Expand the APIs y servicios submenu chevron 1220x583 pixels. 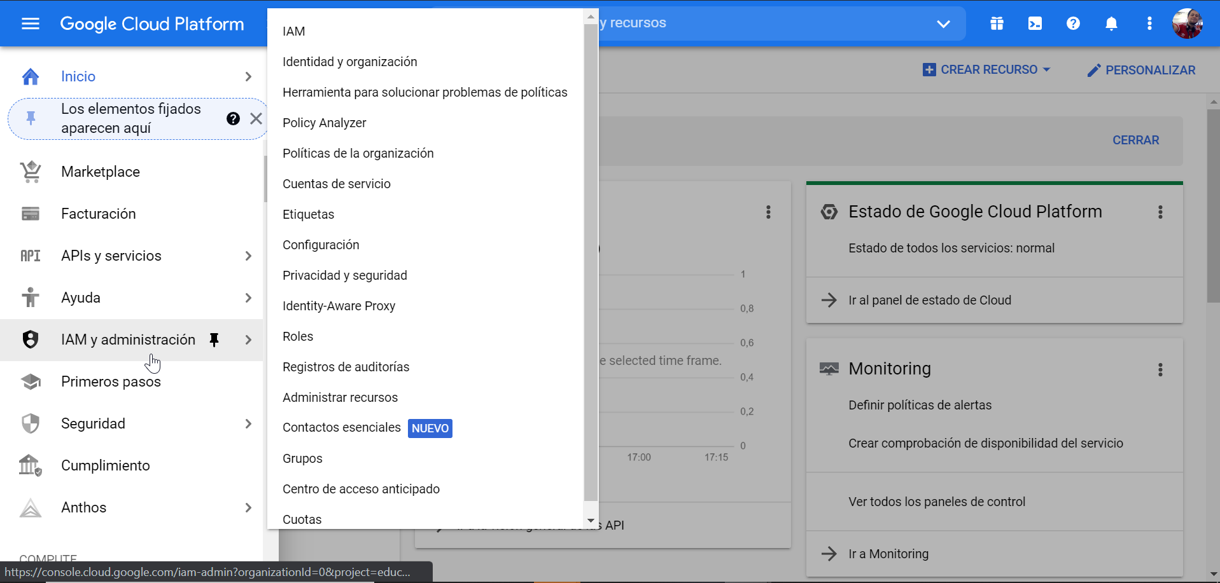[248, 256]
